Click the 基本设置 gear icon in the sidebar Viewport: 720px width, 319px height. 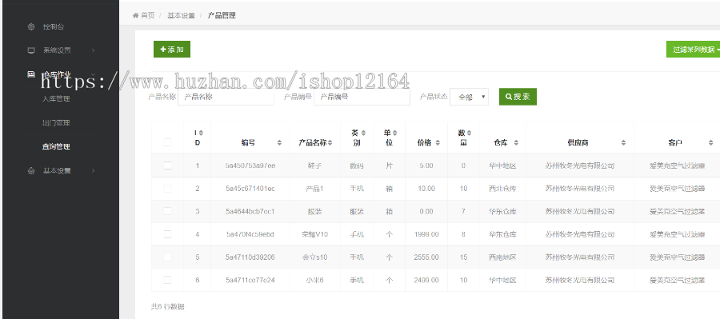[30, 171]
